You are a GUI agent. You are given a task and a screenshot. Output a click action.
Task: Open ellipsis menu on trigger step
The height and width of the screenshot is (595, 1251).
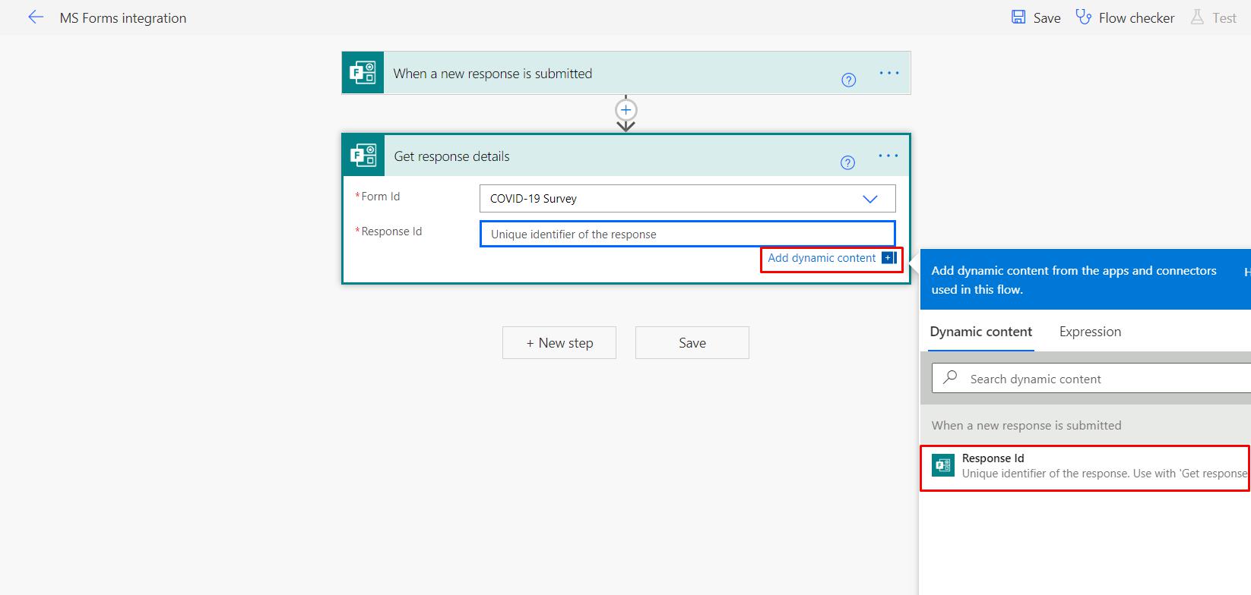(x=889, y=73)
